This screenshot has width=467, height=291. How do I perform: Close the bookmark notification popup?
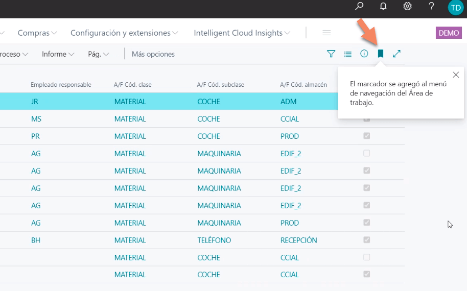click(x=456, y=75)
